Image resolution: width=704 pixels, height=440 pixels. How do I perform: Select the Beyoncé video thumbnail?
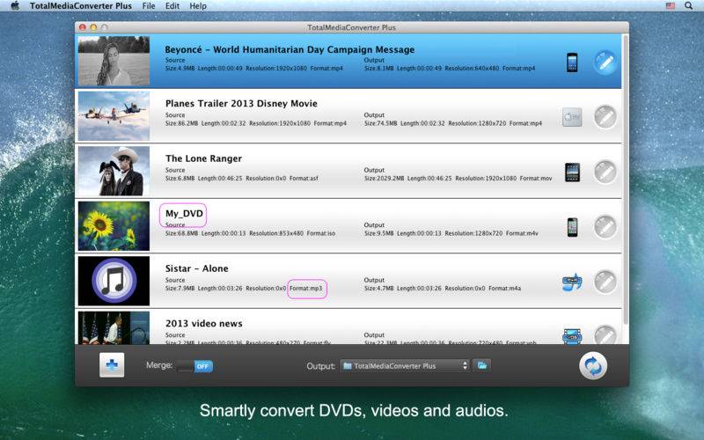114,61
